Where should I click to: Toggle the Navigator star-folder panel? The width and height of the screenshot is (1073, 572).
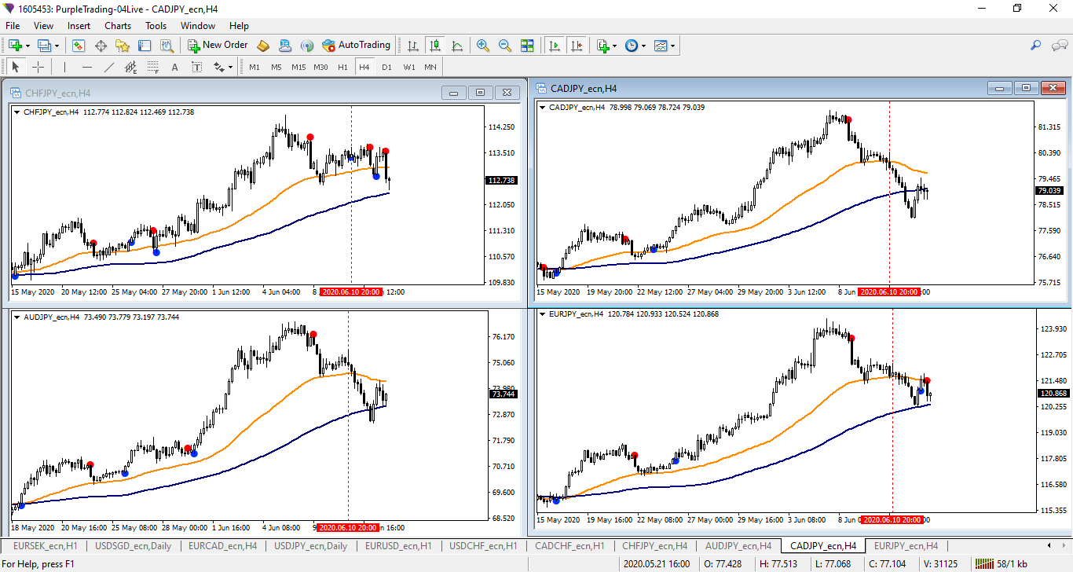122,46
